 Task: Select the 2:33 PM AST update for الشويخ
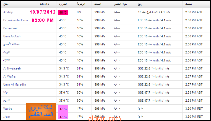(x=194, y=101)
